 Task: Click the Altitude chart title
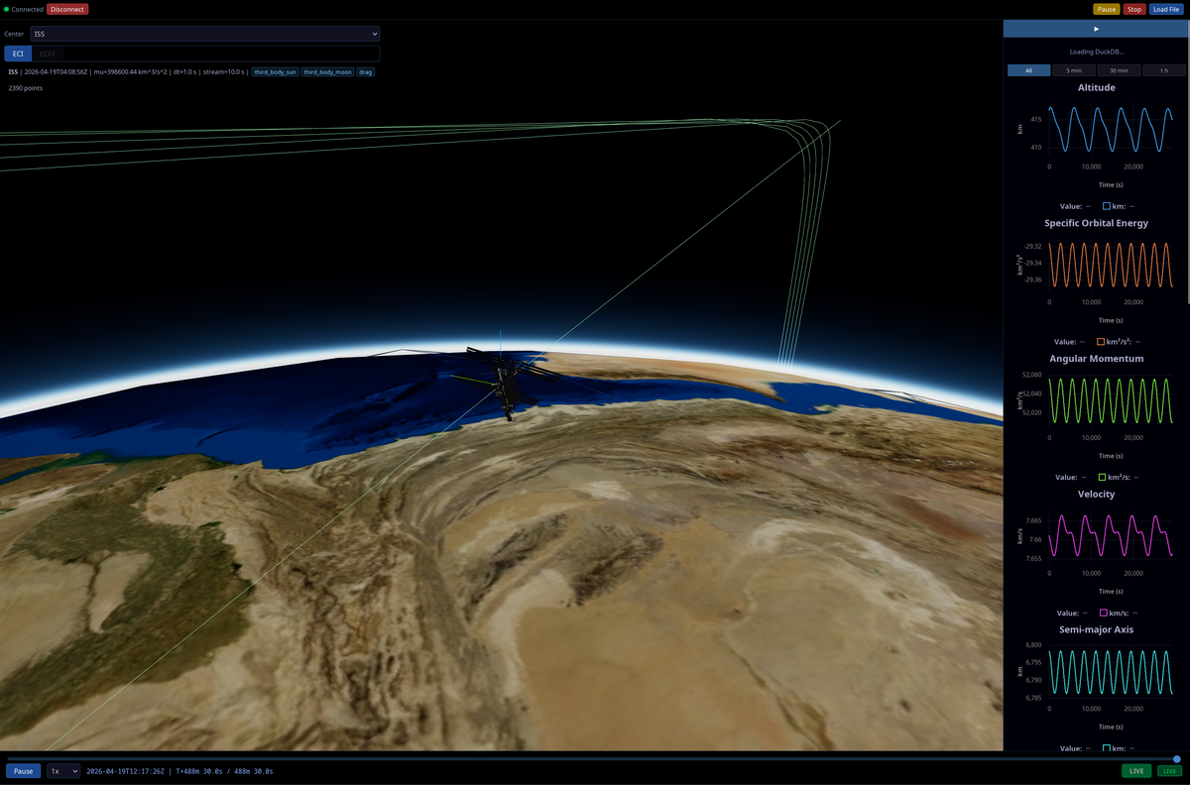pyautogui.click(x=1096, y=87)
